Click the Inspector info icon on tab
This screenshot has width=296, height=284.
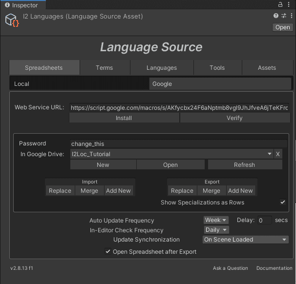[x=7, y=5]
